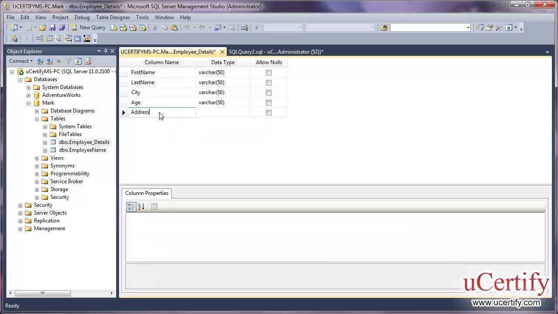Image resolution: width=558 pixels, height=314 pixels.
Task: Switch to the SQLQuery2.sql tab
Action: (x=276, y=51)
